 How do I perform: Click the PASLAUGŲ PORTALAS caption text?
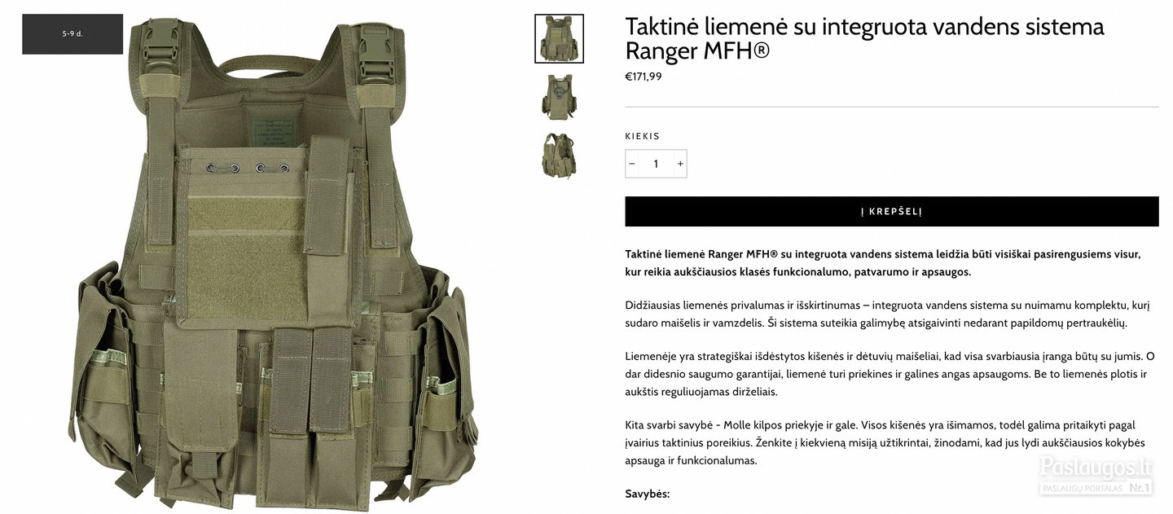(1083, 488)
